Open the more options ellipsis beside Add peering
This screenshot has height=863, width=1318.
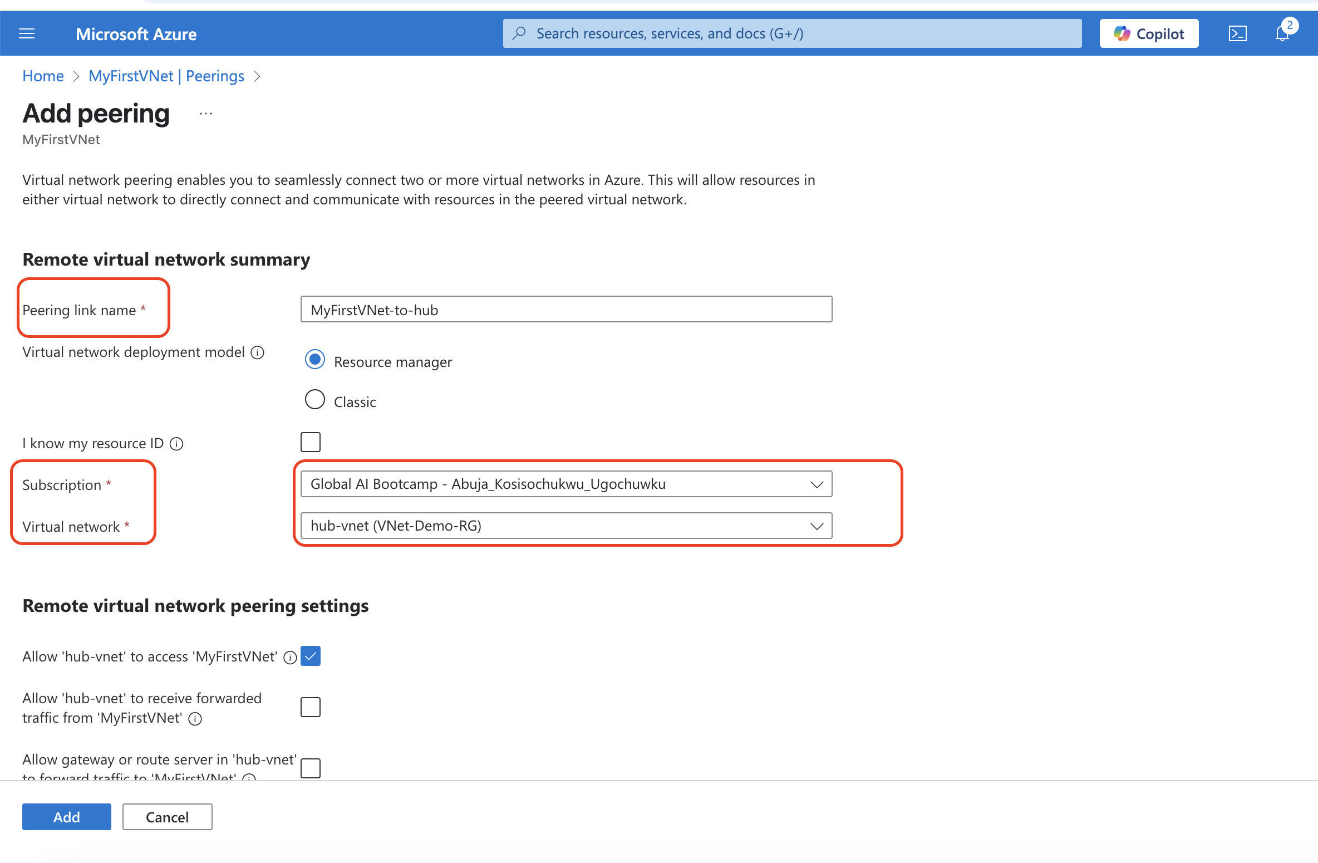click(x=206, y=114)
